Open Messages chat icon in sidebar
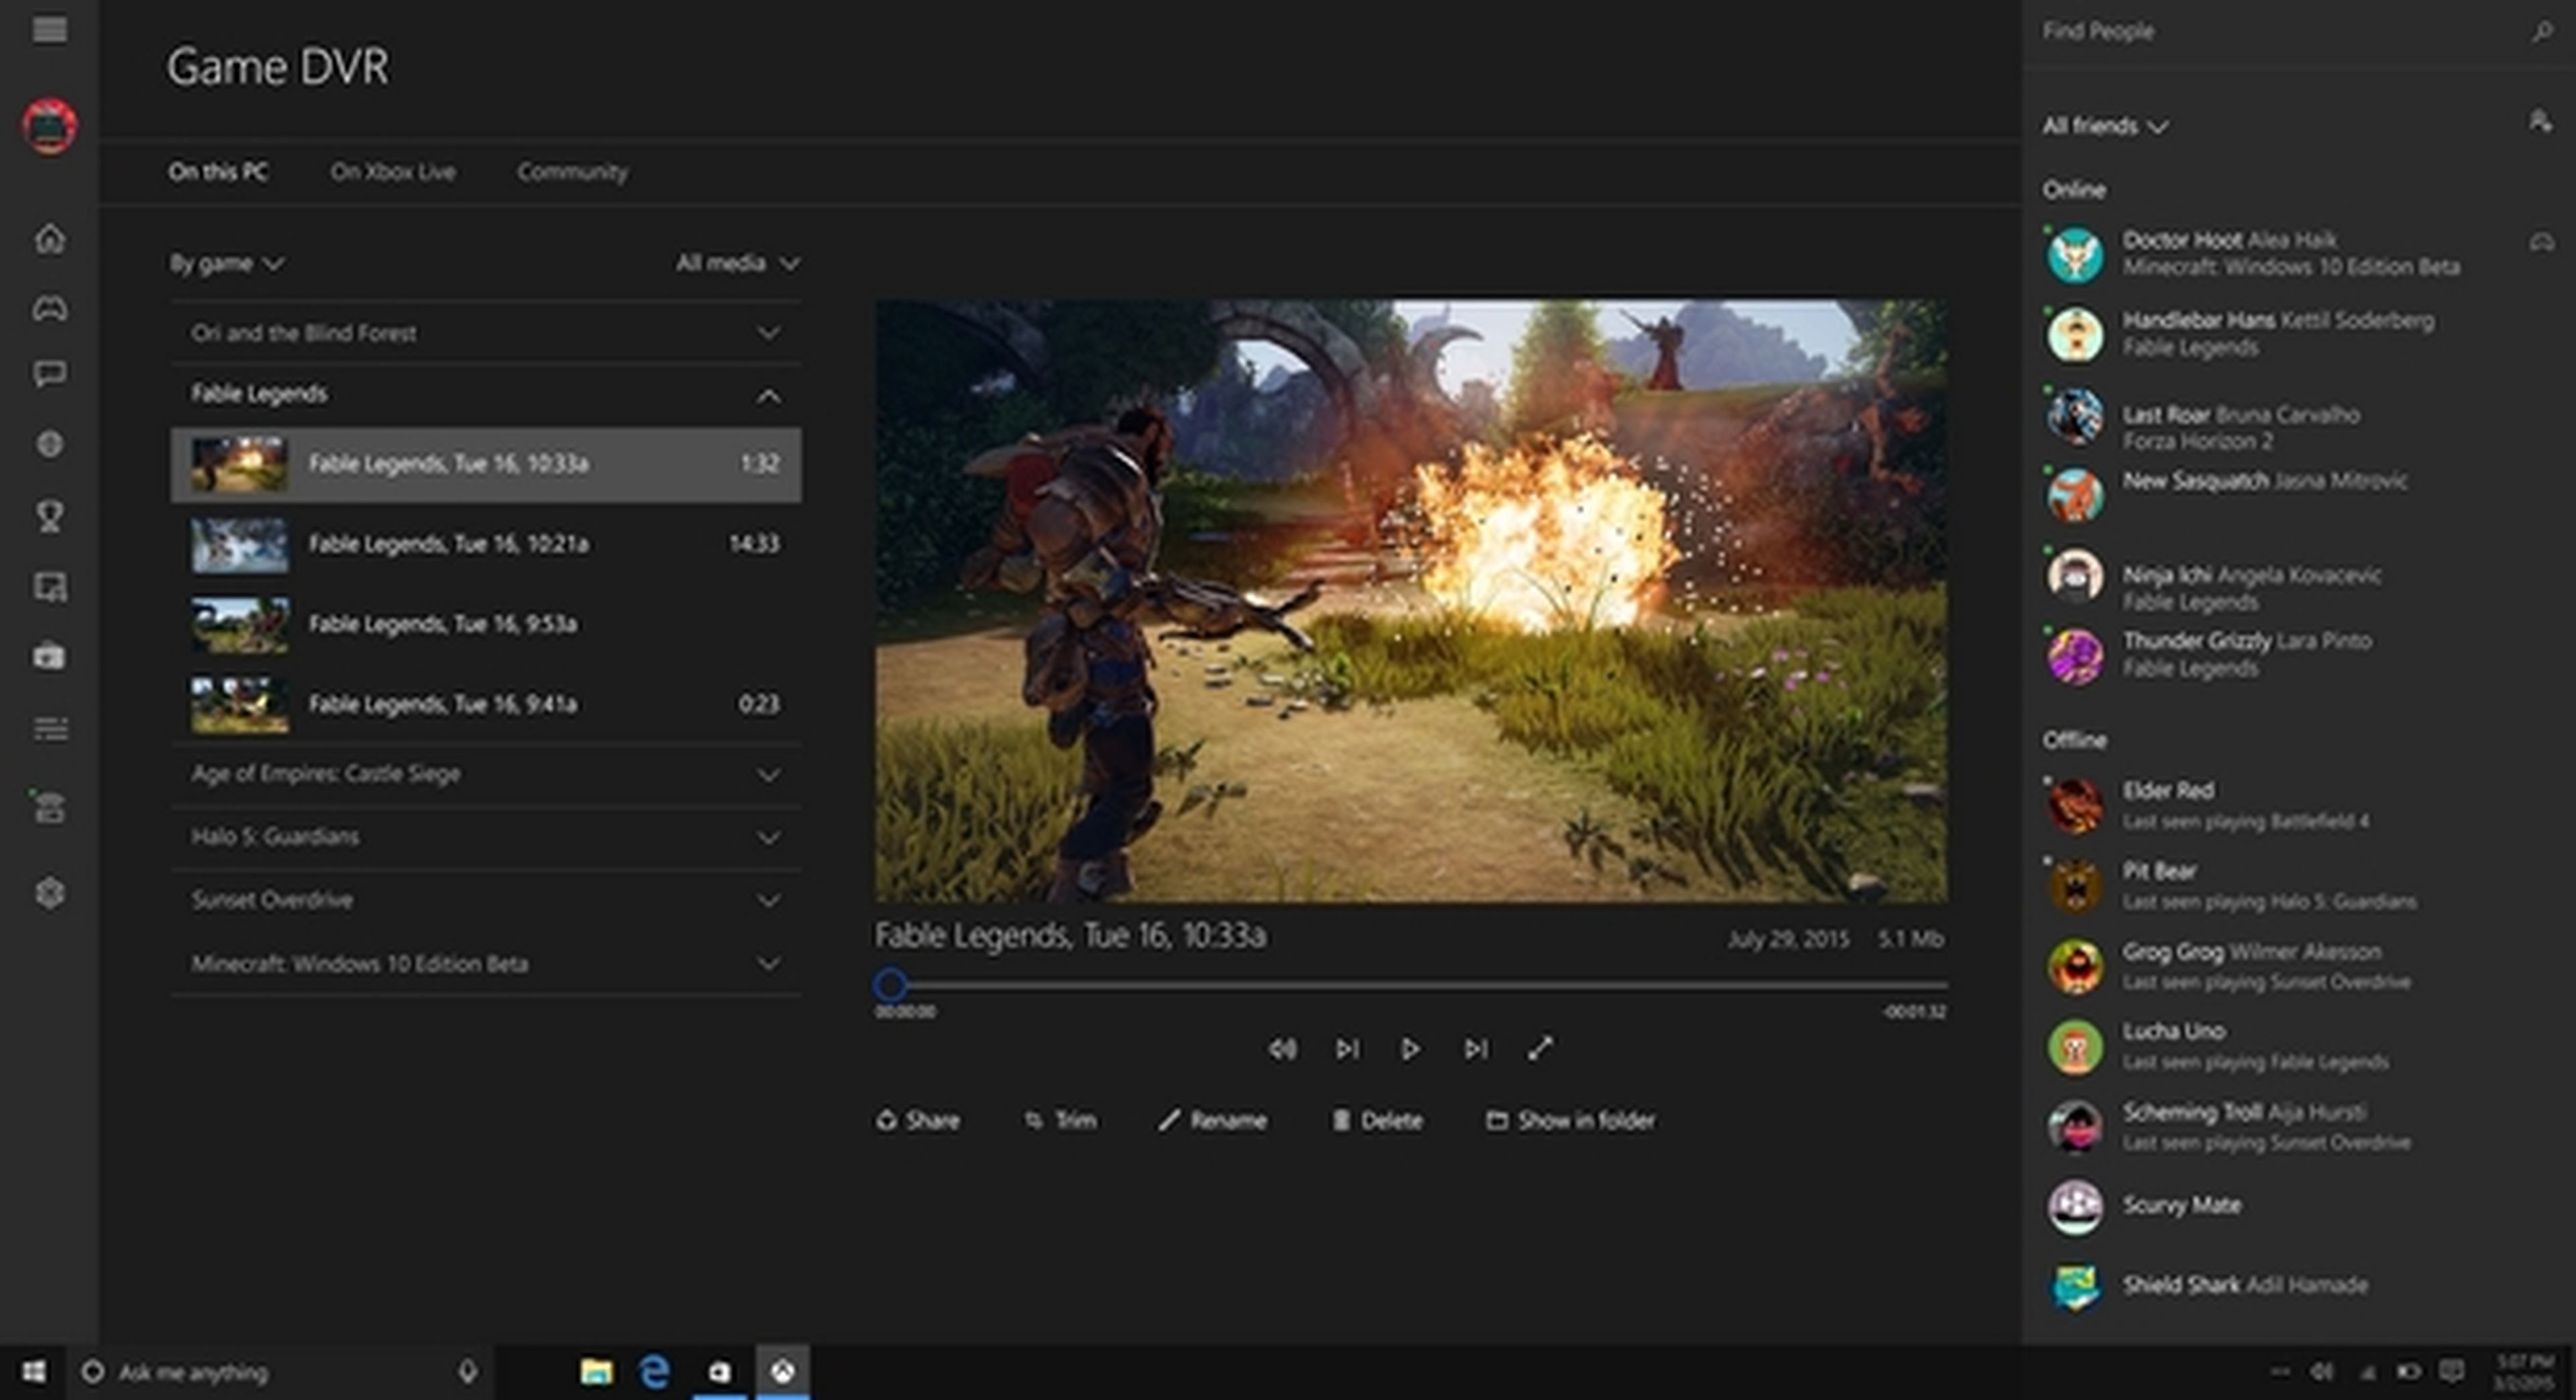Screen dimensions: 2576x1400 click(x=50, y=375)
